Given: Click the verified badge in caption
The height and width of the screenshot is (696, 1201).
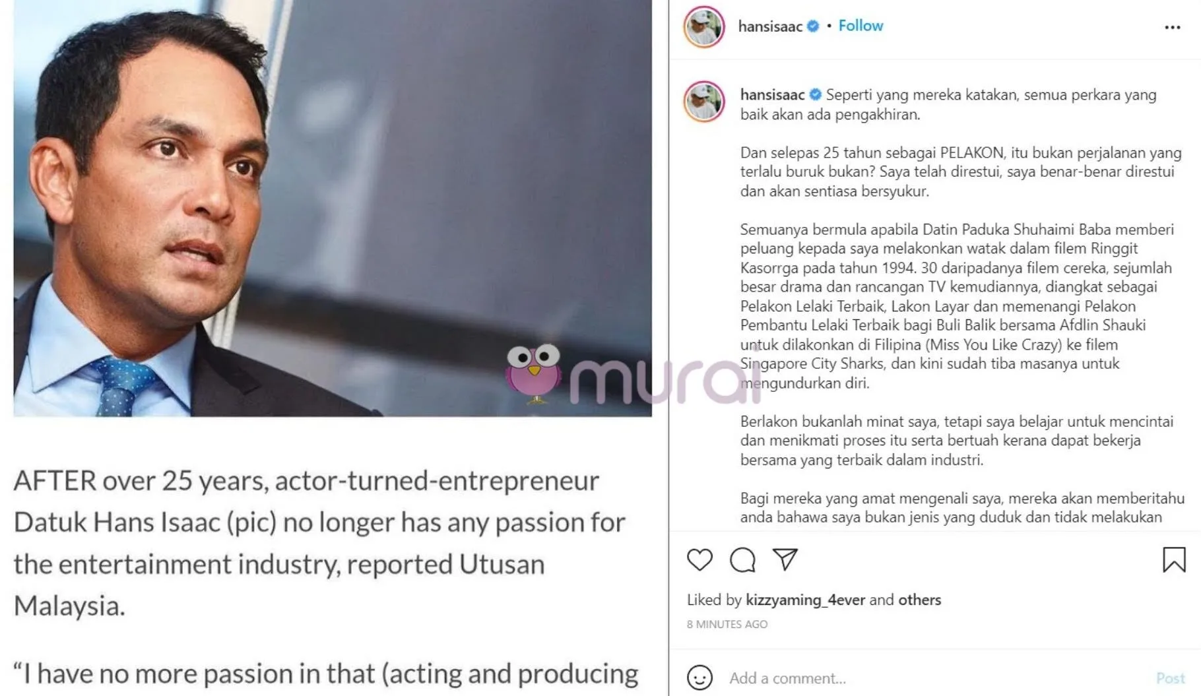Looking at the screenshot, I should click(816, 95).
